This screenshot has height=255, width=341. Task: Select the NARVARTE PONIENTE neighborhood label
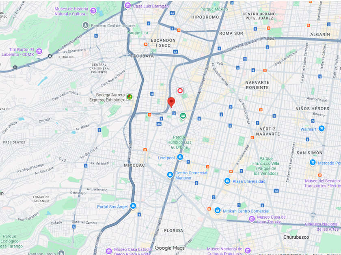[x=257, y=85]
